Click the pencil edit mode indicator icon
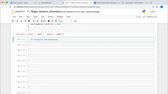 (144, 17)
